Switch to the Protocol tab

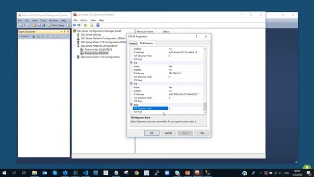point(133,44)
